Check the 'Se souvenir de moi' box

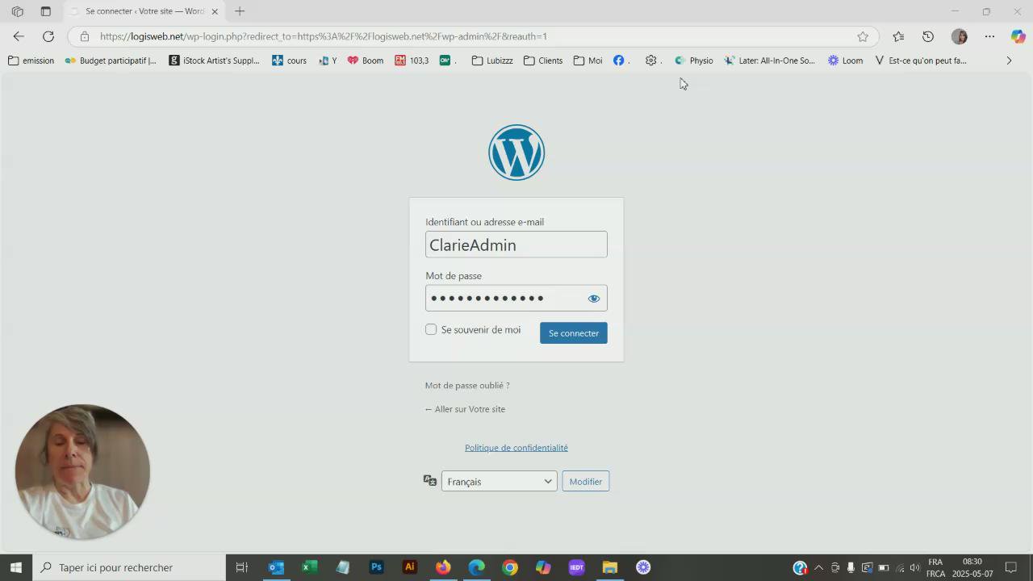coord(431,329)
